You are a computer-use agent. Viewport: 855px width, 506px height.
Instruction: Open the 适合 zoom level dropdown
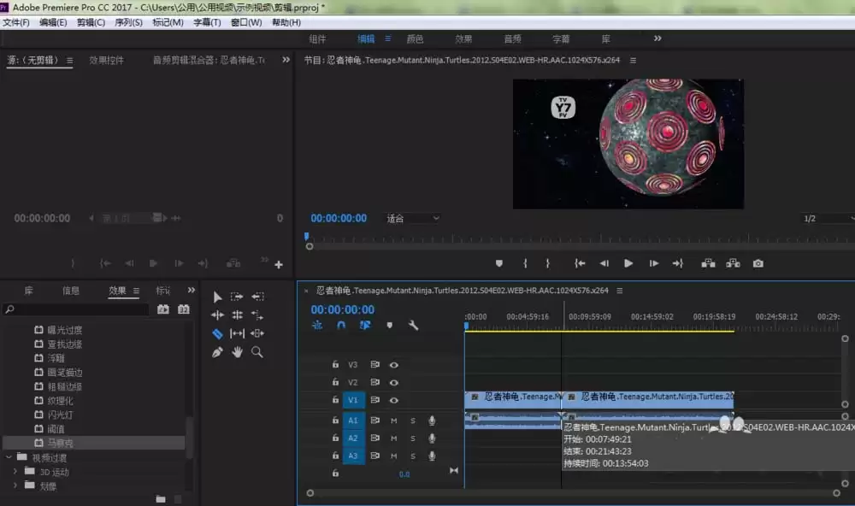click(414, 219)
